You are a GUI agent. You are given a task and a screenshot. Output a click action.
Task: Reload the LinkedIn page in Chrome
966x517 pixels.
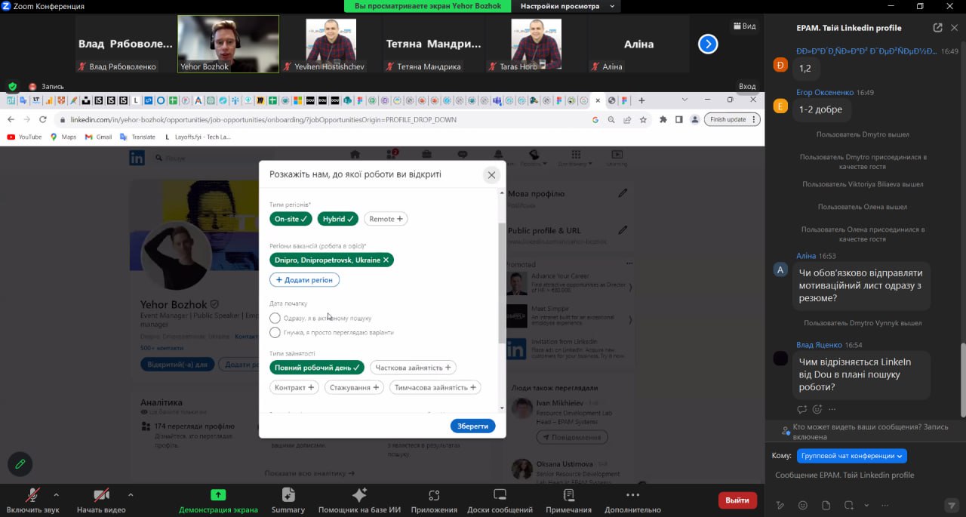click(42, 119)
